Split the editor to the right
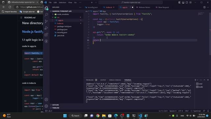Viewport: 211px width, 119px height. coord(204,7)
